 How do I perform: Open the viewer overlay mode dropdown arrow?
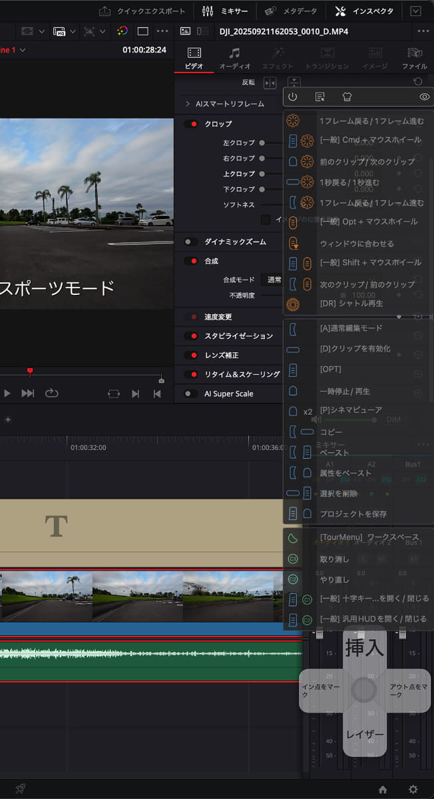pos(42,31)
